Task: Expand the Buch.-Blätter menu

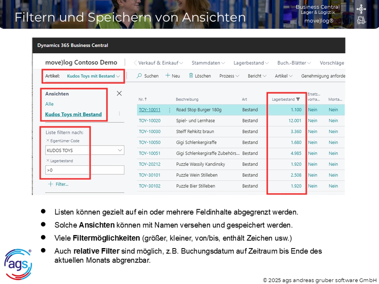Action: point(294,63)
